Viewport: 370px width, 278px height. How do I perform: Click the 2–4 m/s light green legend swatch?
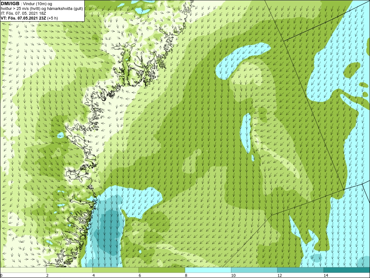click(x=70, y=270)
